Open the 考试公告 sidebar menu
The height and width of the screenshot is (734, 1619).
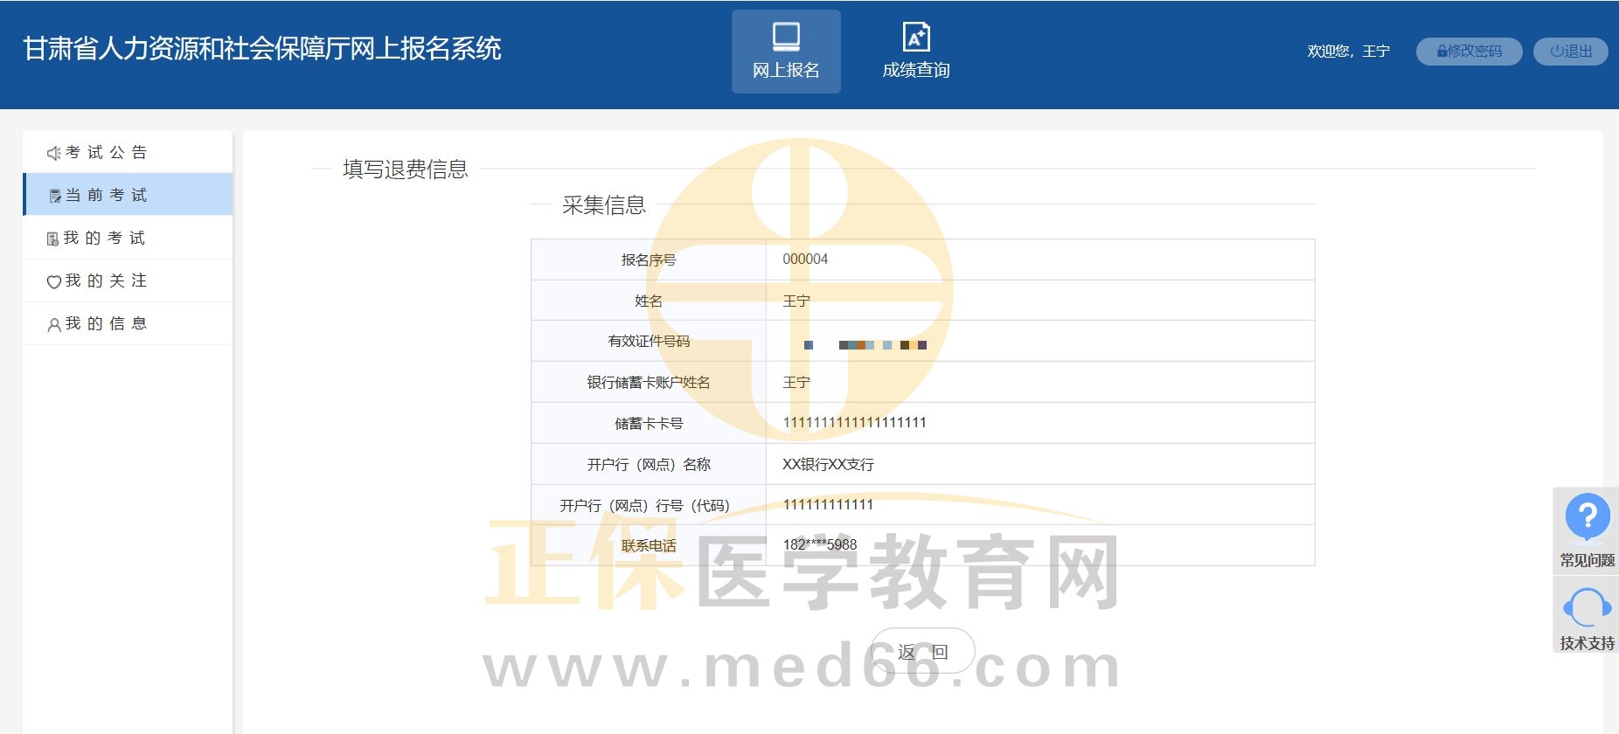107,152
